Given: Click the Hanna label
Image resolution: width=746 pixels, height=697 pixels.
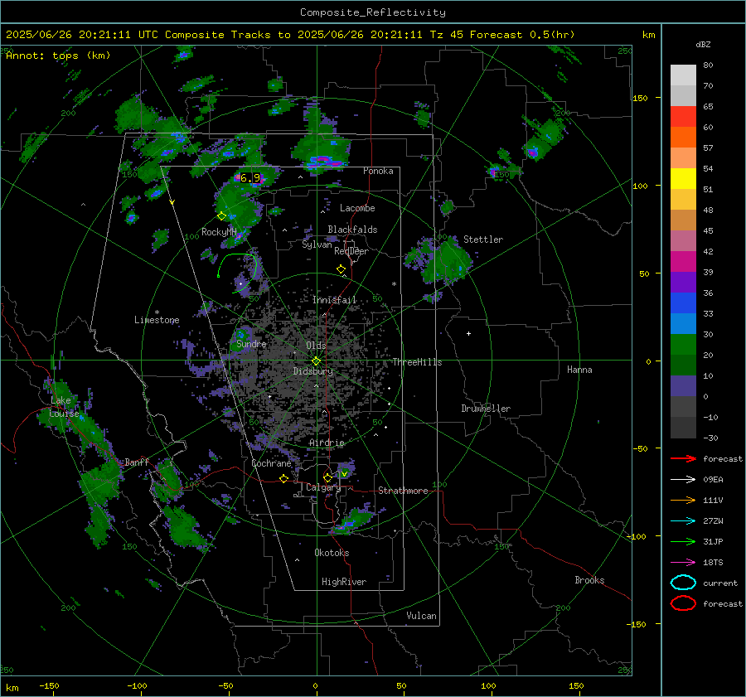Looking at the screenshot, I should pyautogui.click(x=579, y=370).
